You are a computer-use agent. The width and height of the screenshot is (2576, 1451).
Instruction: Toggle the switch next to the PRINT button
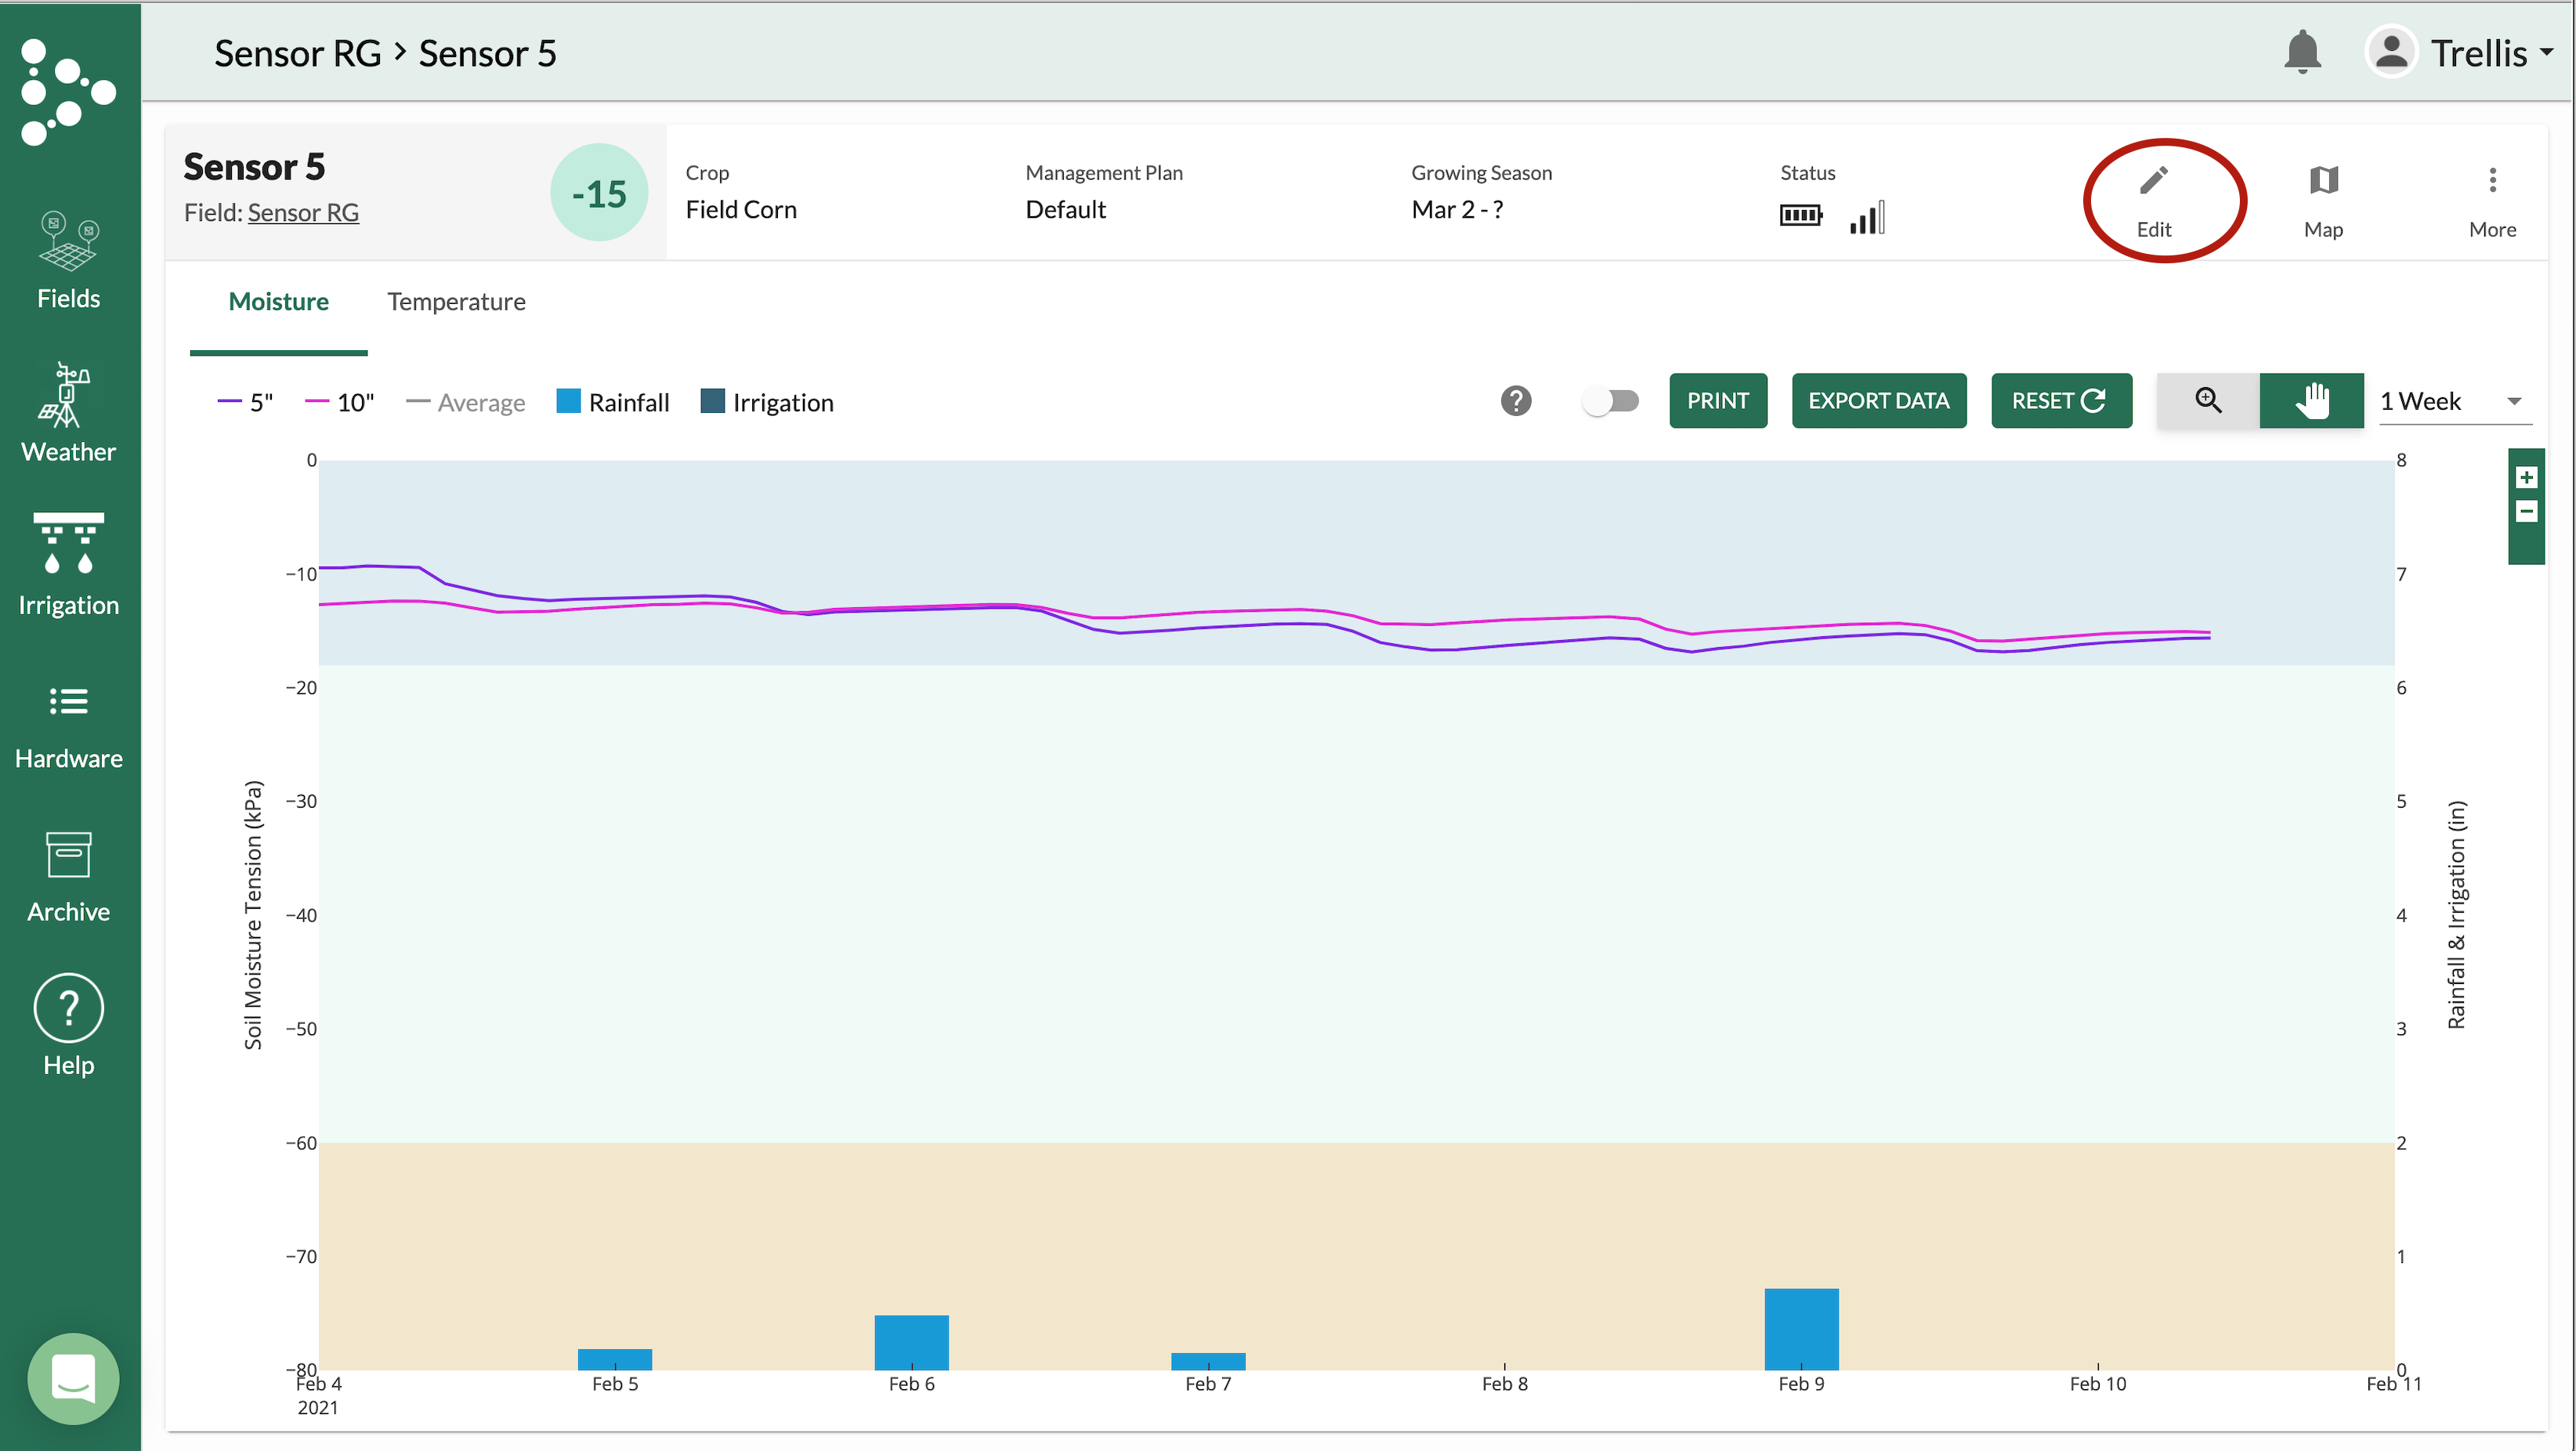[1610, 401]
